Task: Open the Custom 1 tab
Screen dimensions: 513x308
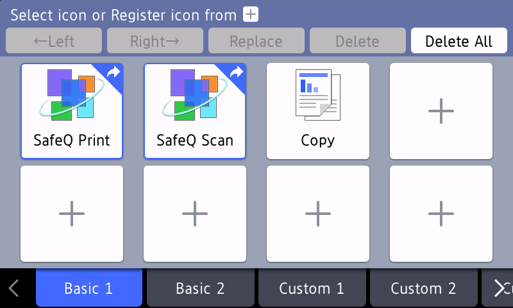Action: 312,288
